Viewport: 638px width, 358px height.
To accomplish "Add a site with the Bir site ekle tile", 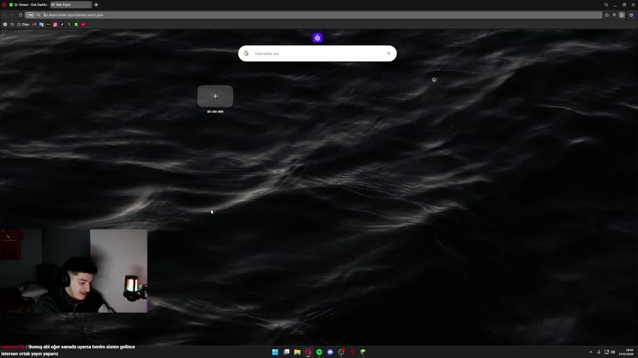I will pyautogui.click(x=215, y=96).
